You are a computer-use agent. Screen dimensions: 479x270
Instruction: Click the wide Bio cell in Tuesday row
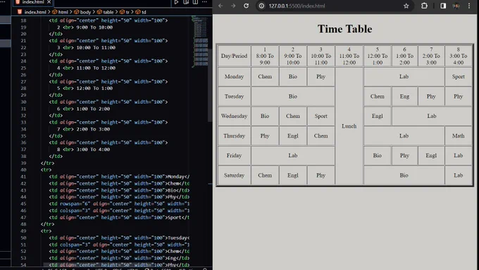point(293,97)
